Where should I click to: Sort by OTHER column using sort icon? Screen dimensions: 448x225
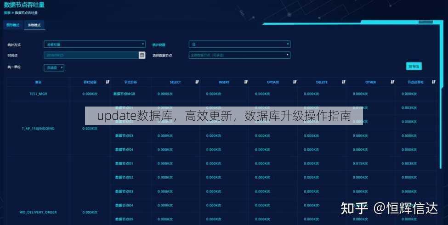392,82
